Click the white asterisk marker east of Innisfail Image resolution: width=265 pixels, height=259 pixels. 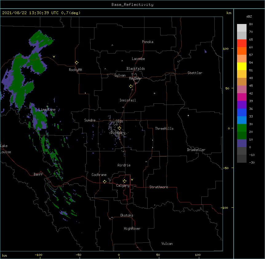154,93
